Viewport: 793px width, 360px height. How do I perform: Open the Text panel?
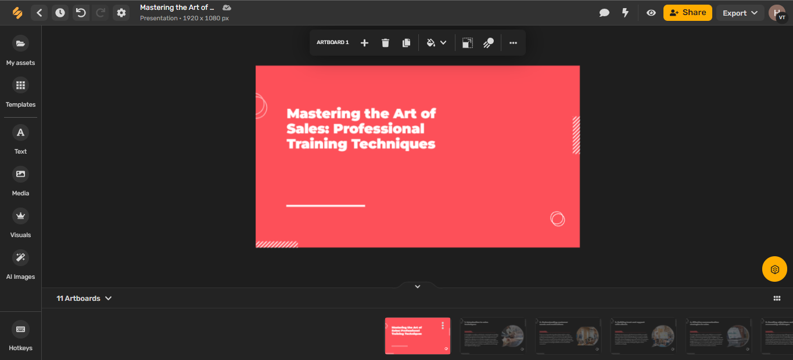click(20, 138)
